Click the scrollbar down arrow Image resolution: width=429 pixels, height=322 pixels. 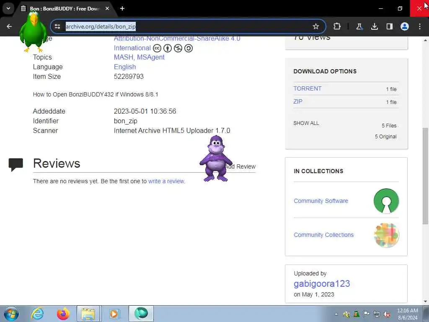425,301
